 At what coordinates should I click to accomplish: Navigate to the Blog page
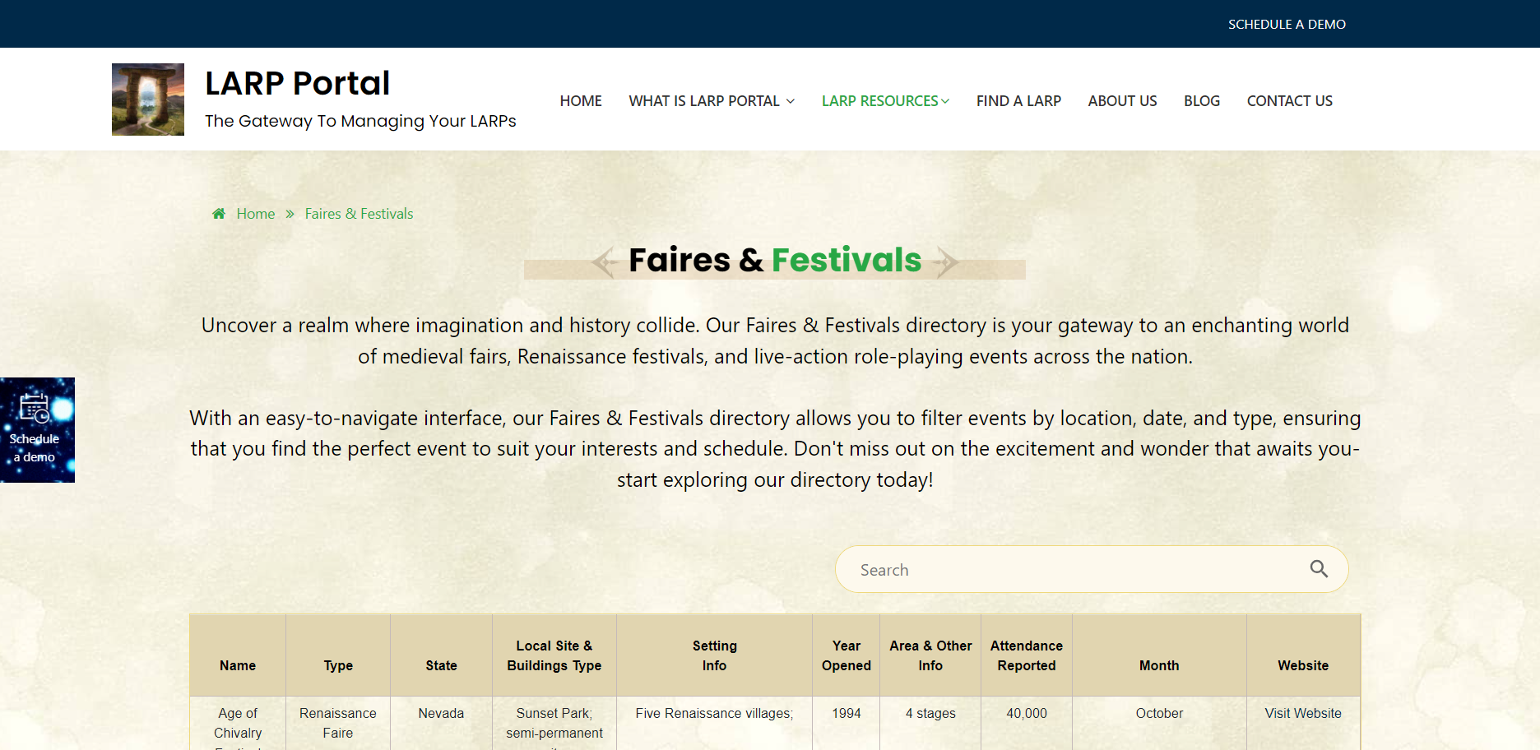[x=1201, y=101]
